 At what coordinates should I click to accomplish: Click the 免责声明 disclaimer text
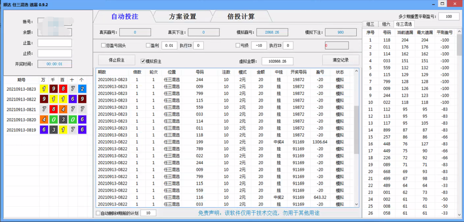[259, 213]
